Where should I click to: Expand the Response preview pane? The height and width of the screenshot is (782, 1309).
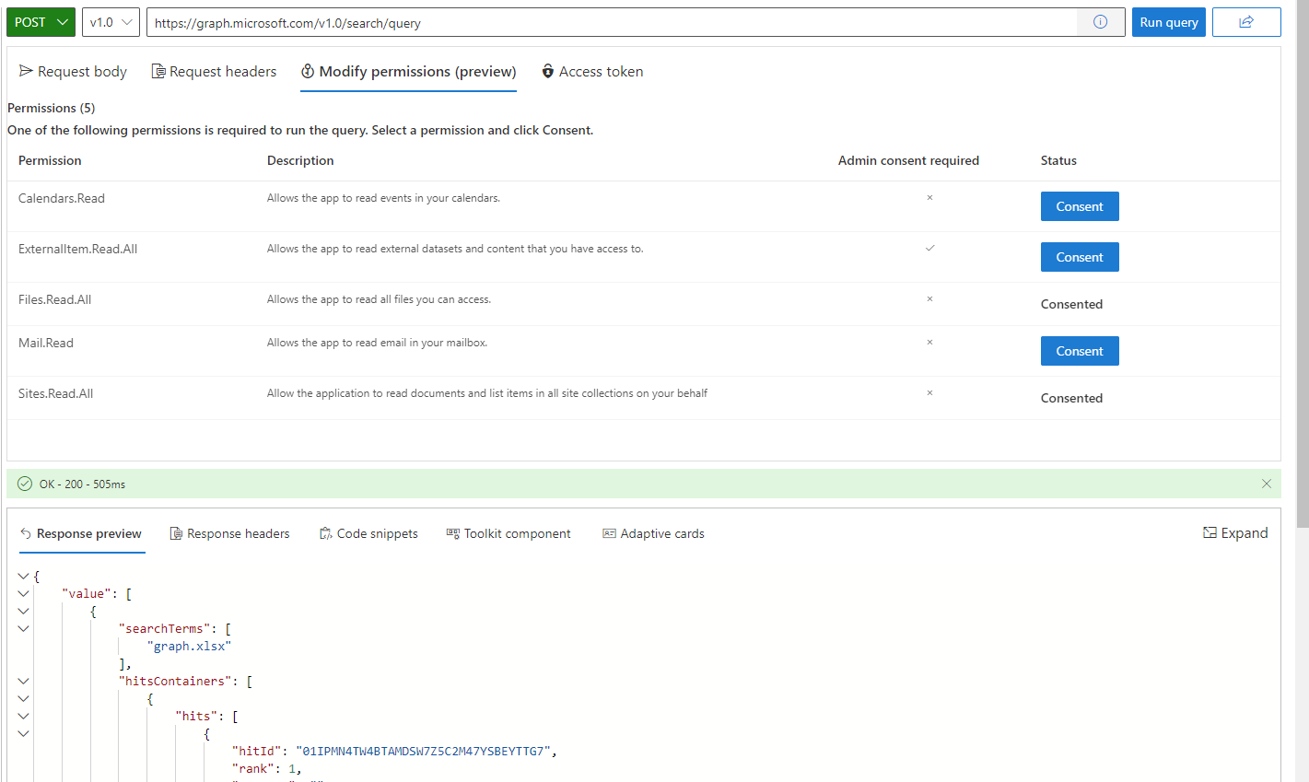tap(1235, 532)
